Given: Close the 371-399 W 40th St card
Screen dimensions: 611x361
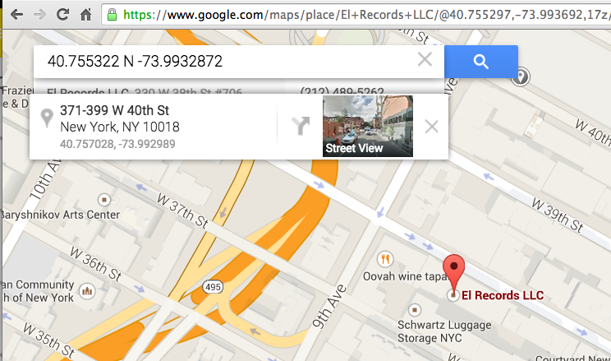Looking at the screenshot, I should (x=431, y=127).
